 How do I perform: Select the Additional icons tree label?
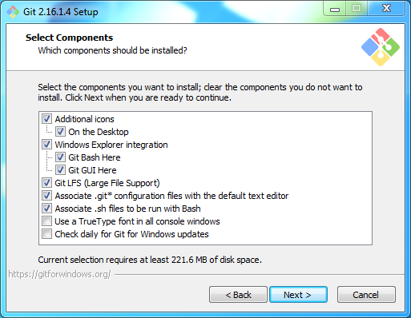pos(85,119)
